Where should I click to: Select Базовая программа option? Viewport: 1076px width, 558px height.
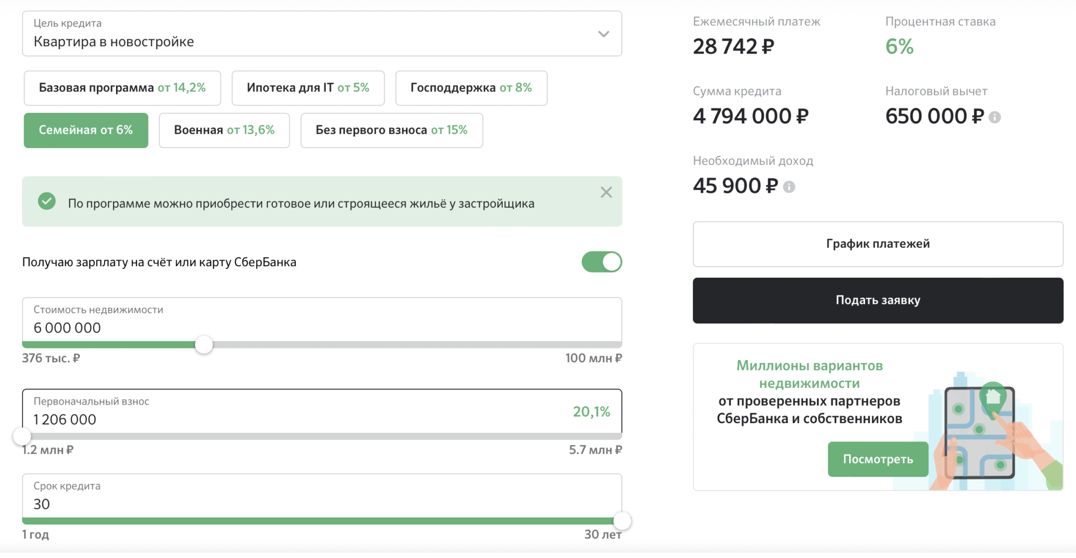(122, 88)
